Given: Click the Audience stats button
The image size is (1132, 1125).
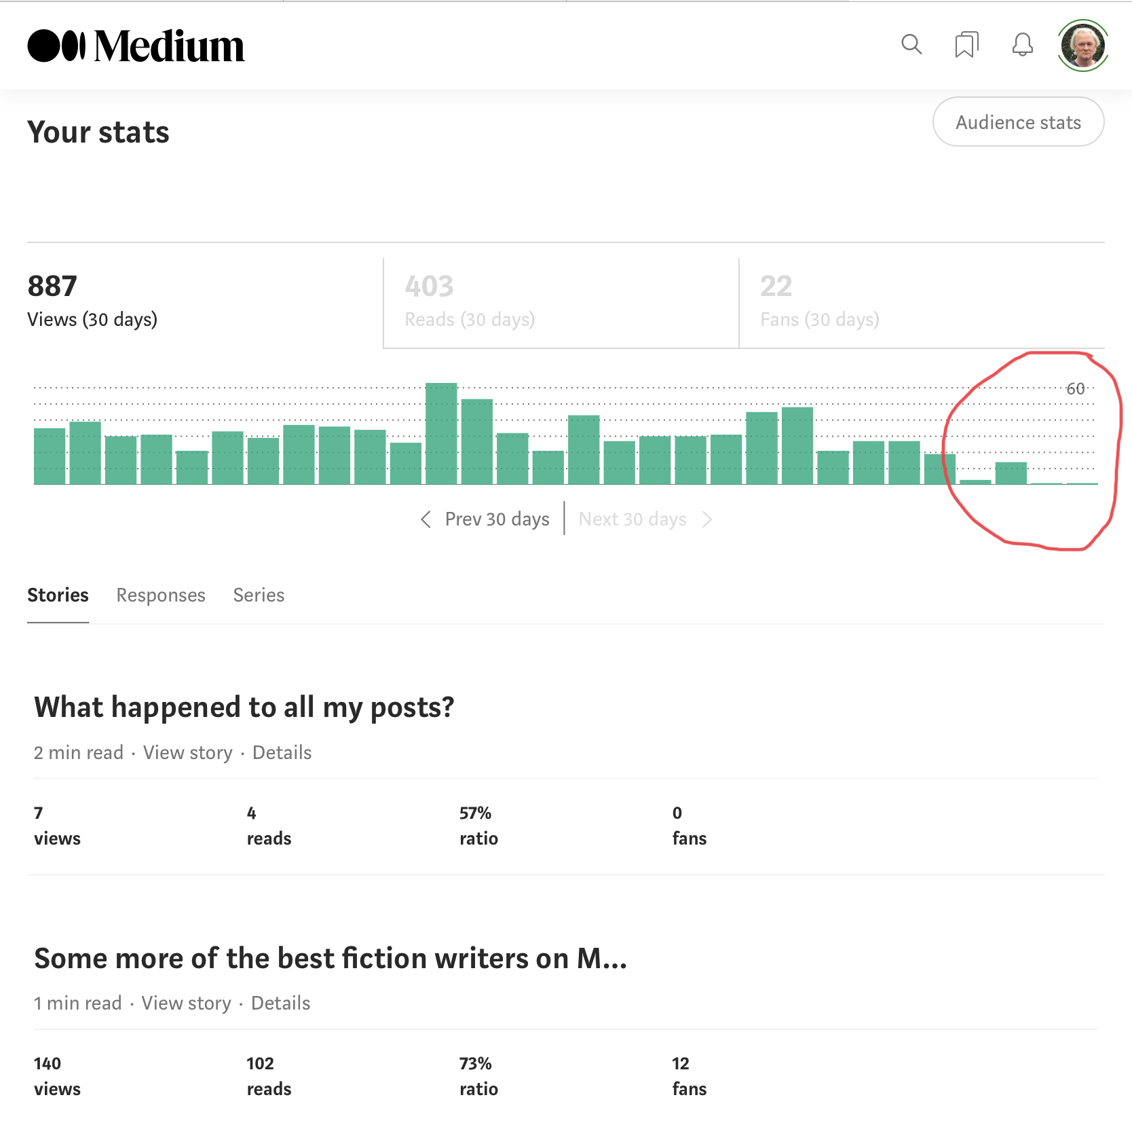Looking at the screenshot, I should point(1018,122).
